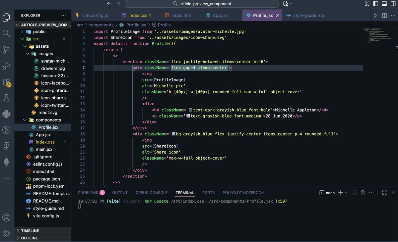This screenshot has height=242, width=398.
Task: Close the Profile.jsx editor tab
Action: (278, 16)
